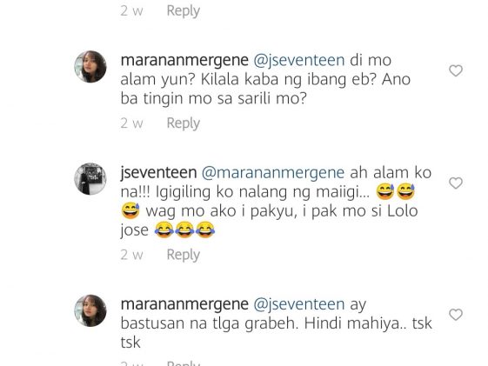
Task: Open the jseventeen commenter username
Action: click(x=158, y=173)
